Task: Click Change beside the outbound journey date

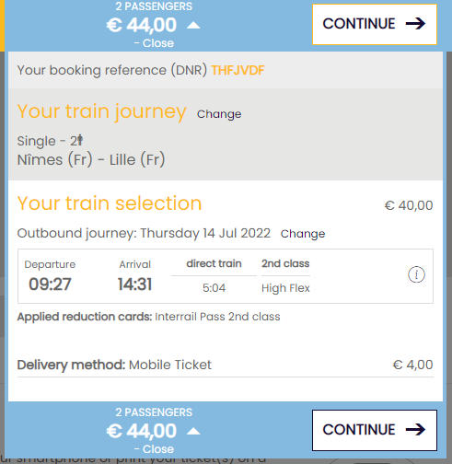Action: pyautogui.click(x=303, y=234)
